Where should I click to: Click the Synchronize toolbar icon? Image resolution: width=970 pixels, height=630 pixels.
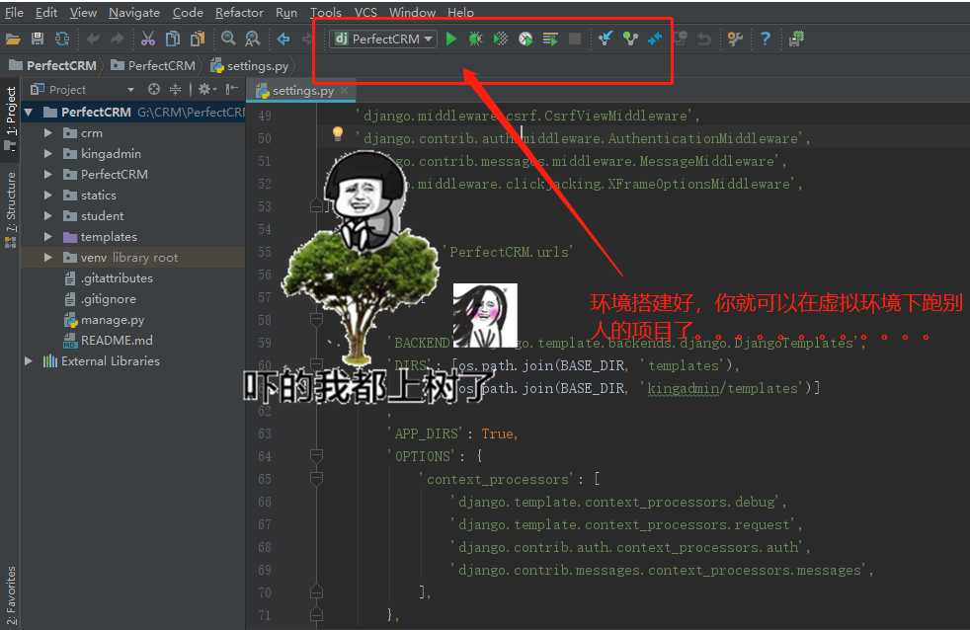tap(62, 39)
